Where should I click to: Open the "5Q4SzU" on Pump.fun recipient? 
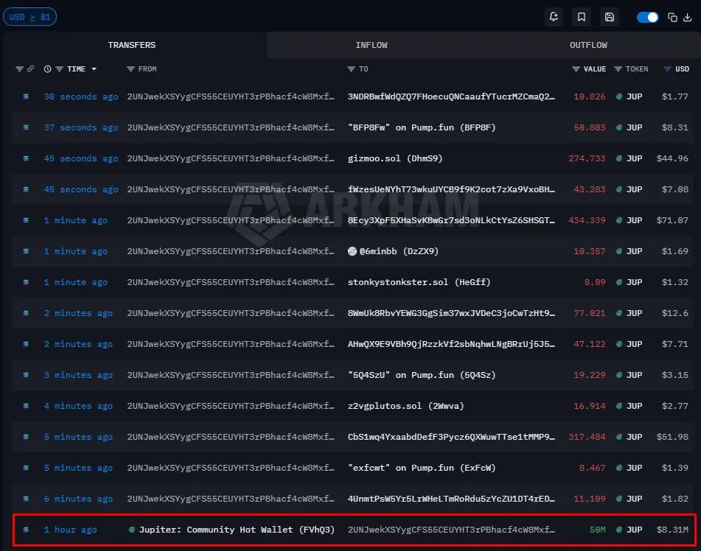click(x=422, y=375)
